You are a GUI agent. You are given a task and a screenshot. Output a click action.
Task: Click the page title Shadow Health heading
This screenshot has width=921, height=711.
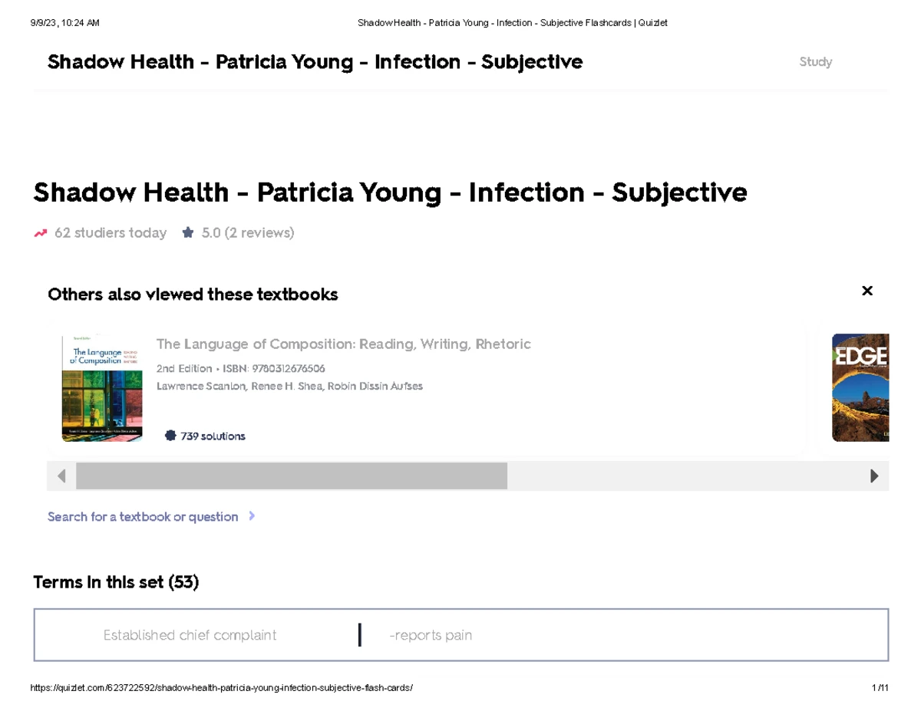tap(389, 192)
